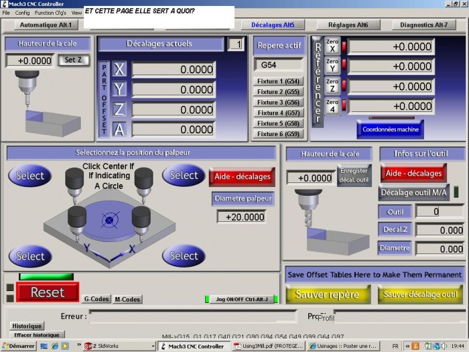Select Fixture 2 (G55)
Image resolution: width=469 pixels, height=352 pixels.
coord(278,92)
